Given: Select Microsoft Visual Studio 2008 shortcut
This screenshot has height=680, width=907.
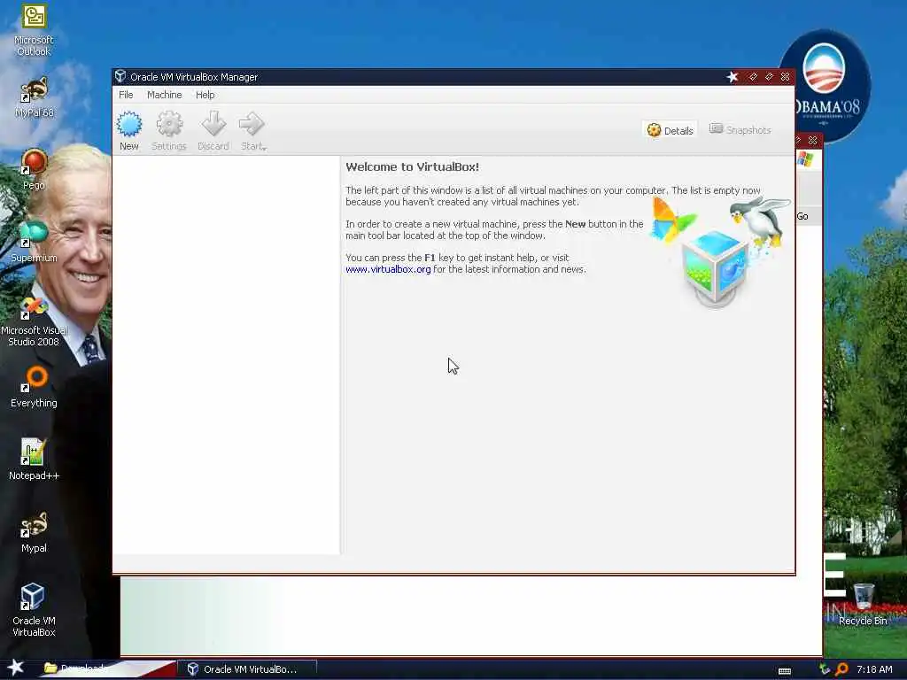Looking at the screenshot, I should [x=35, y=321].
